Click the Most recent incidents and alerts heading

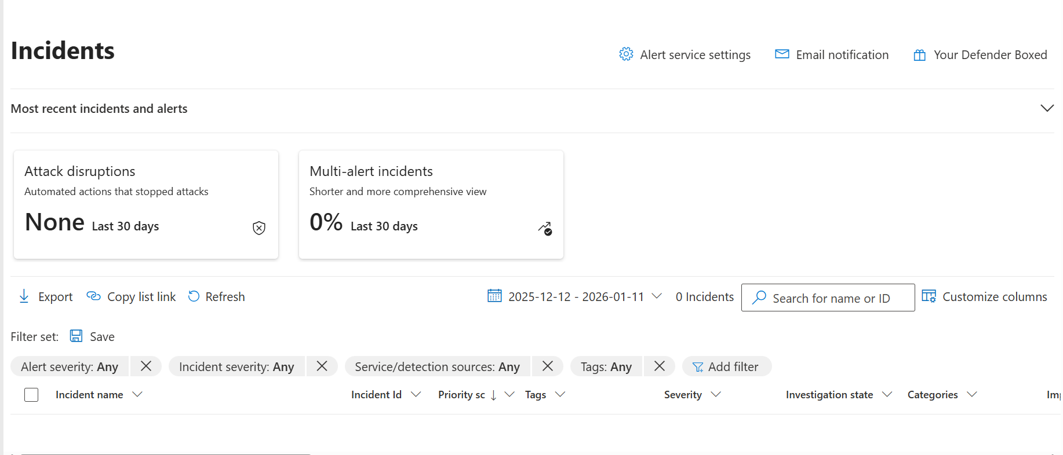point(99,109)
